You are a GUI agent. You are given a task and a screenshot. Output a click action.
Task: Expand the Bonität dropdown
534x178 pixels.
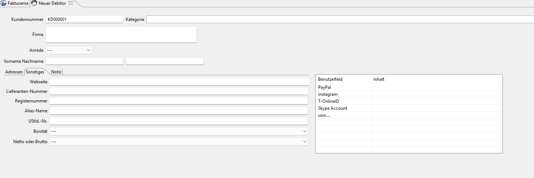(179, 131)
